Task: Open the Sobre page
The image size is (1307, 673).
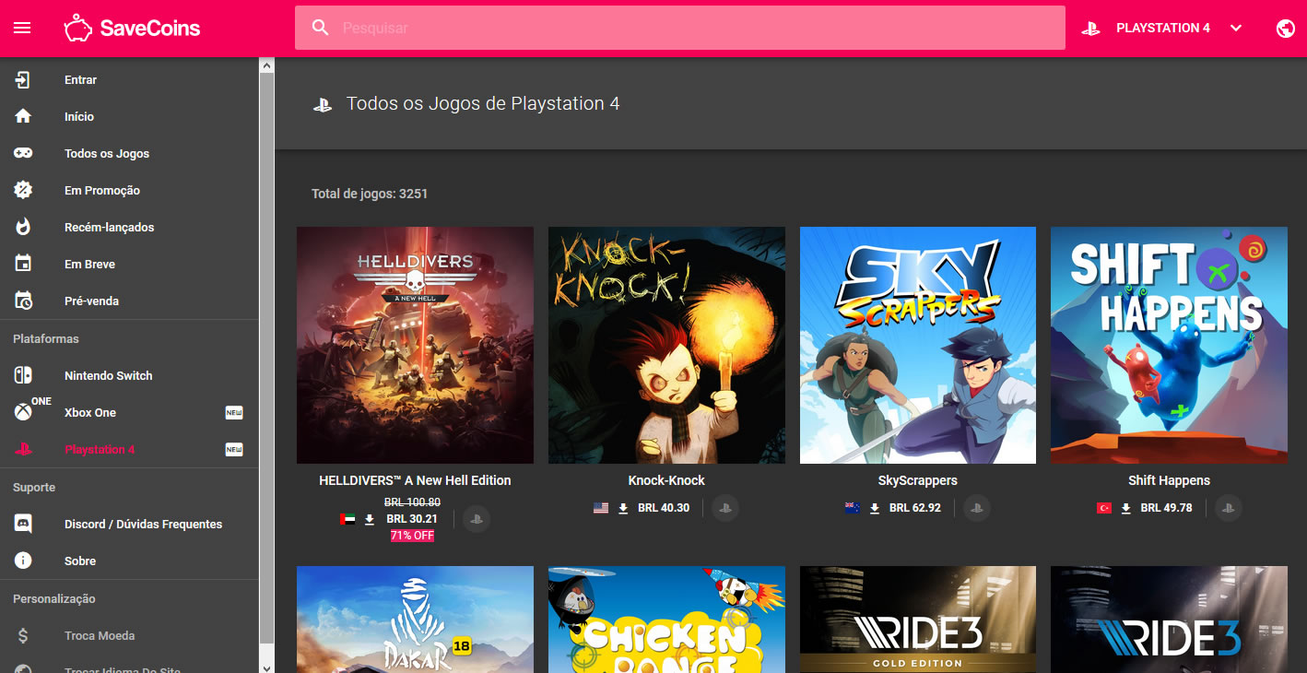Action: [129, 561]
